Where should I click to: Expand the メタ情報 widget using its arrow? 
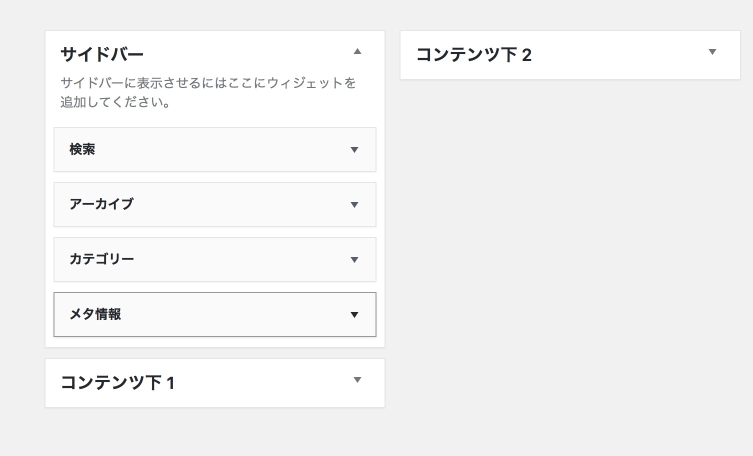354,315
